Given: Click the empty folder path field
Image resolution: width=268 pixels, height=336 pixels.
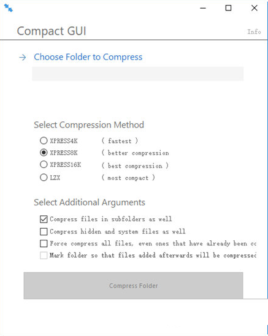Looking at the screenshot, I should (x=137, y=74).
